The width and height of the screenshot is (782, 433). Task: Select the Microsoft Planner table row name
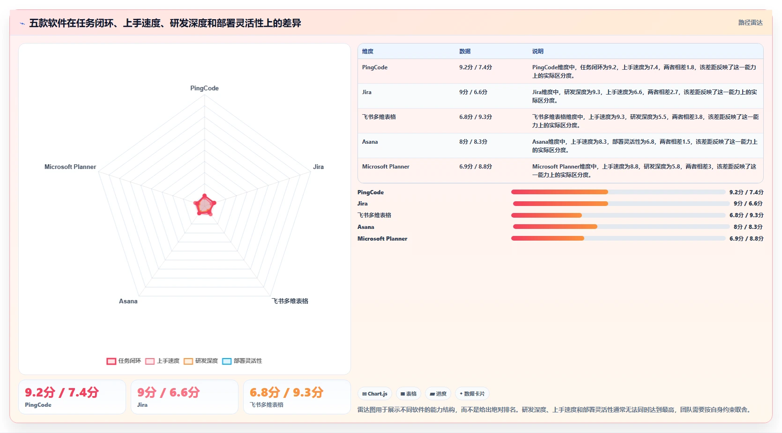coord(386,167)
